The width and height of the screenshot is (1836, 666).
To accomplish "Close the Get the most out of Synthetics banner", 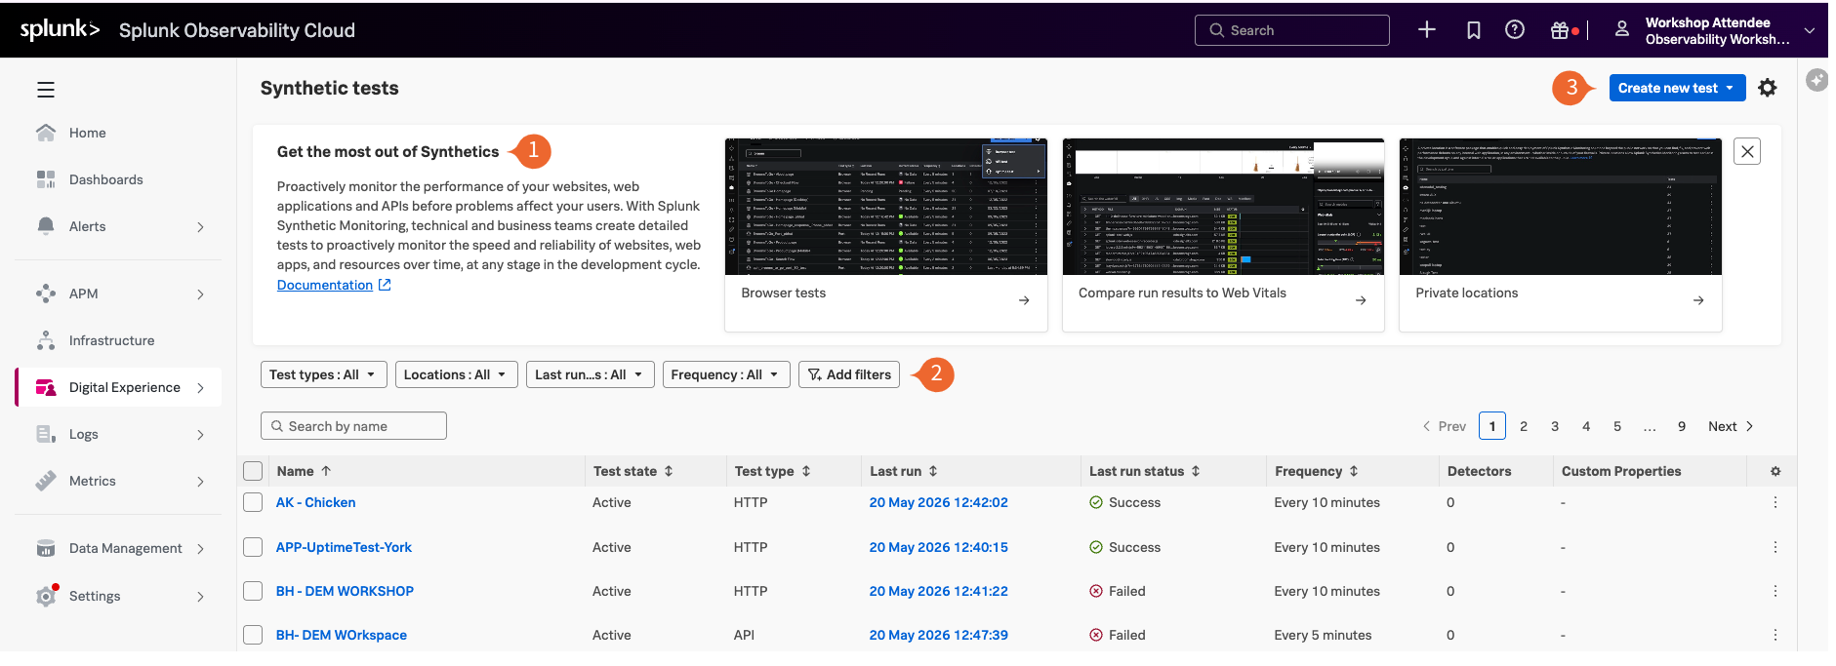I will [1747, 151].
